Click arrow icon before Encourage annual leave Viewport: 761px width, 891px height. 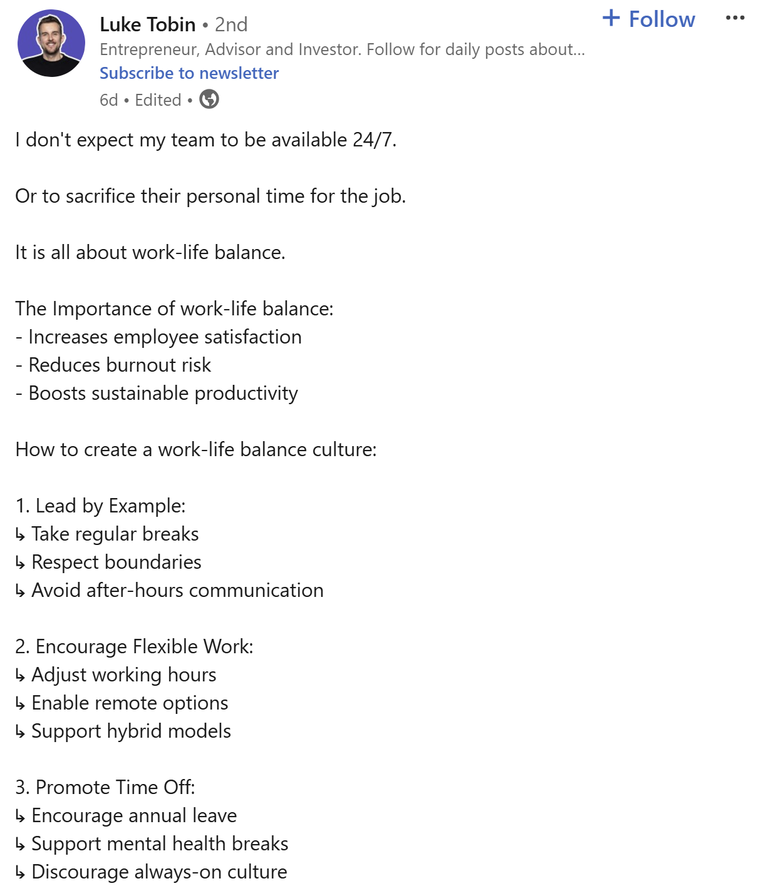20,817
